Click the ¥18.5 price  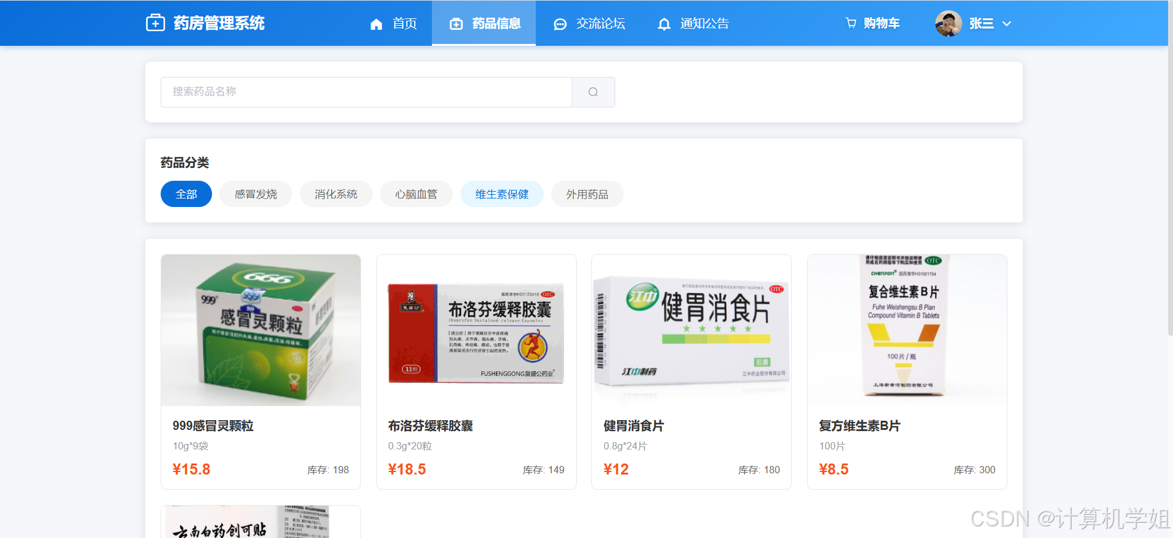(x=407, y=469)
